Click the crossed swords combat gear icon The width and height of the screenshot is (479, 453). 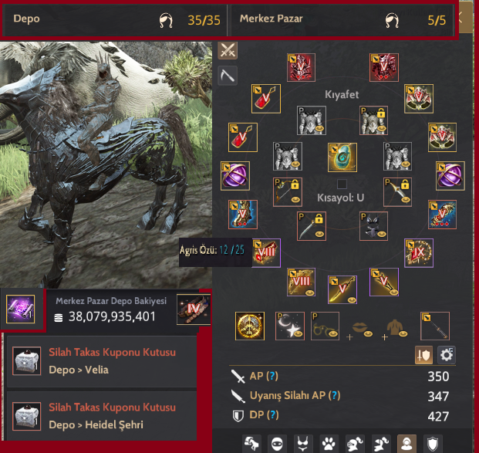[228, 50]
